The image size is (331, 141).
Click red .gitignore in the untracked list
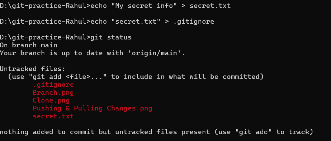pos(53,84)
